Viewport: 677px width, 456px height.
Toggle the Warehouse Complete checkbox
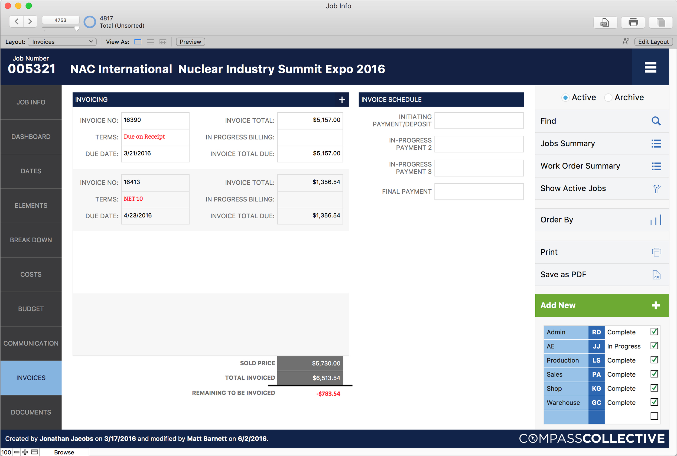click(654, 402)
